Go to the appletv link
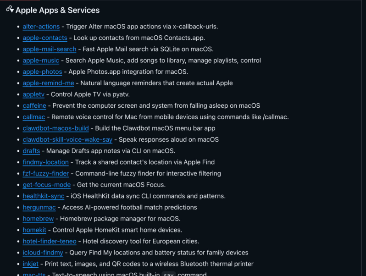366x276 pixels. (x=33, y=94)
